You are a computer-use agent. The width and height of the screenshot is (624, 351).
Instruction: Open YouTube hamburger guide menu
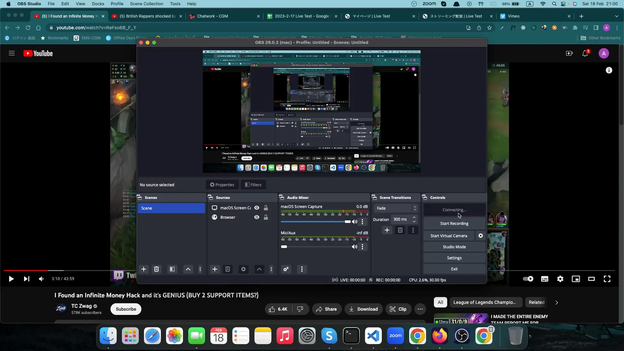[12, 53]
